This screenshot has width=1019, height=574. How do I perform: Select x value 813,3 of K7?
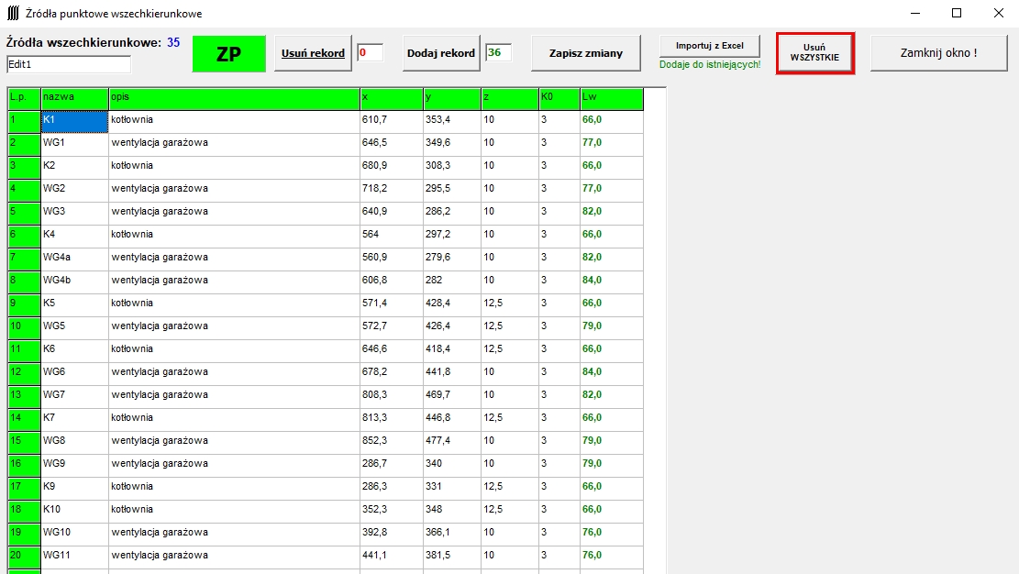[x=391, y=418]
